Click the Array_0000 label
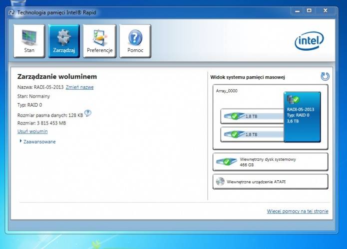The height and width of the screenshot is (249, 347). [227, 91]
